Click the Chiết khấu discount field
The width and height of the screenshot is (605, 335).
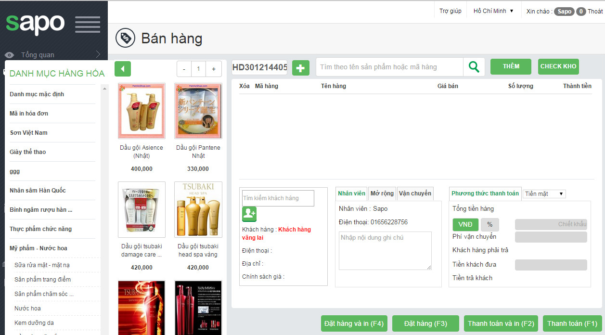[x=551, y=224]
